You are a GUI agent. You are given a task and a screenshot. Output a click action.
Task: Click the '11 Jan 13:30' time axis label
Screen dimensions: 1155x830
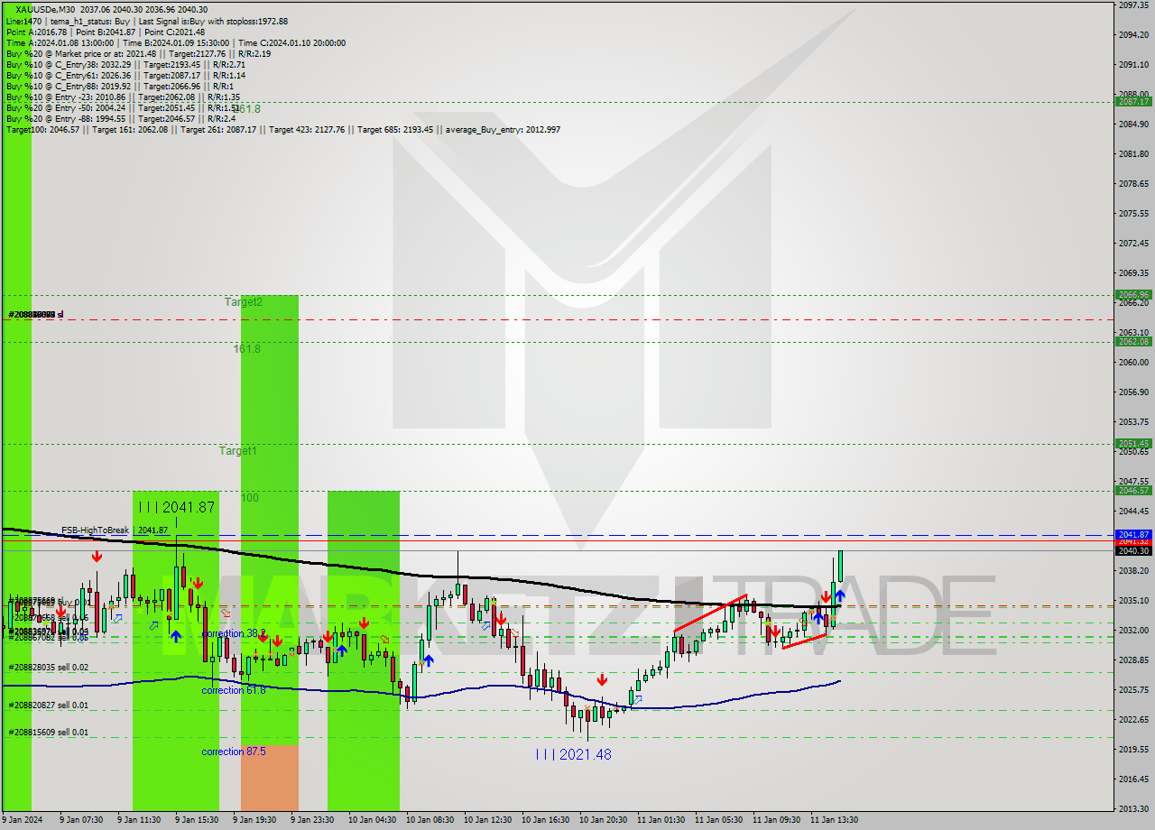click(x=833, y=820)
